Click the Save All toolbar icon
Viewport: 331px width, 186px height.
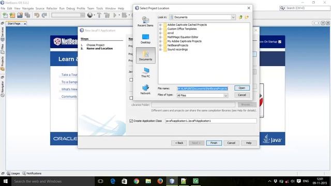(x=27, y=15)
